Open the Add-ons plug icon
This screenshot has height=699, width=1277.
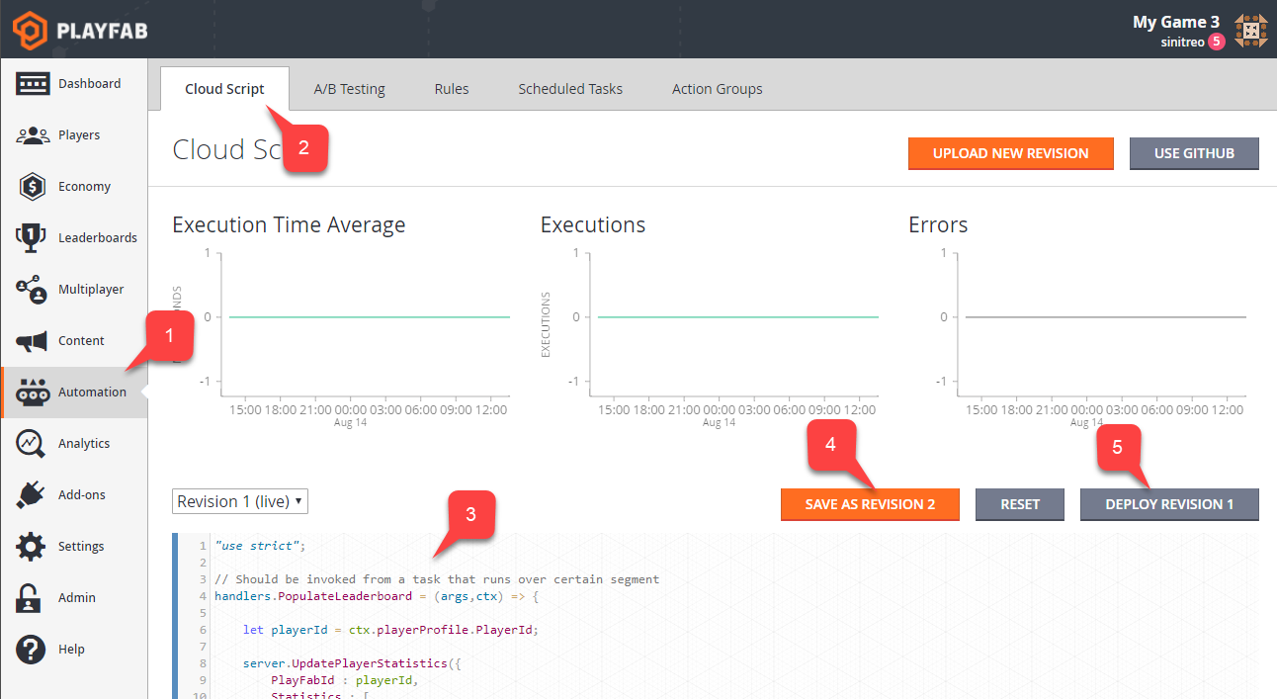pos(33,494)
